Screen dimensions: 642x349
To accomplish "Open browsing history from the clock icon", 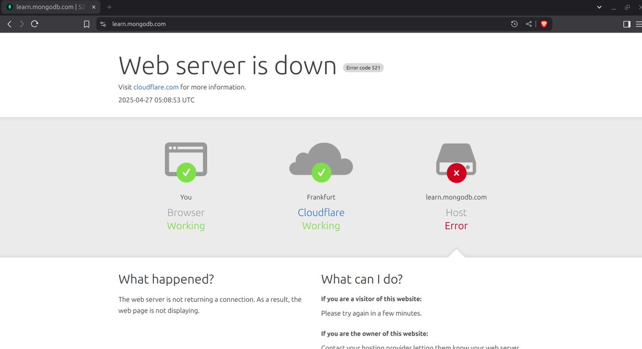I will click(x=514, y=24).
